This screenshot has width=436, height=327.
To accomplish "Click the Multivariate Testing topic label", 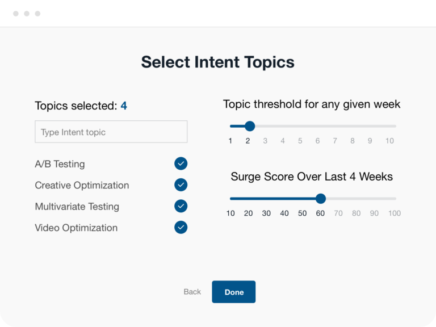I will coord(77,207).
